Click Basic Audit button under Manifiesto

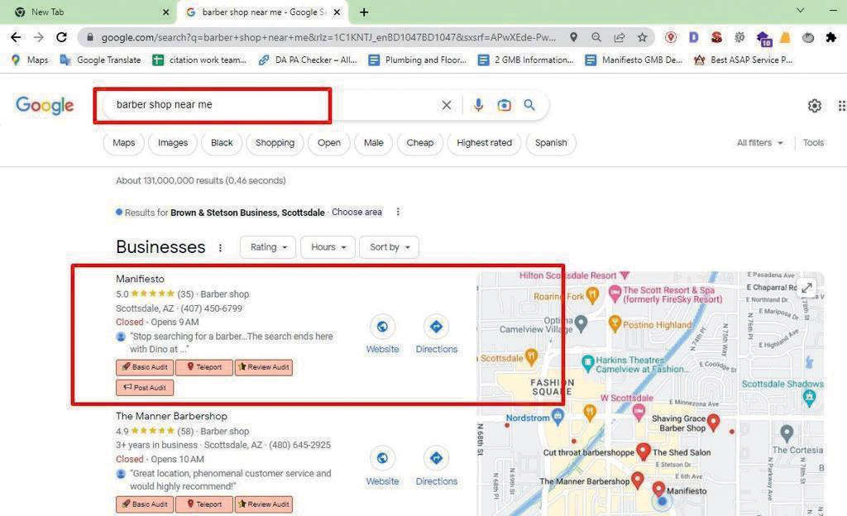(x=145, y=367)
